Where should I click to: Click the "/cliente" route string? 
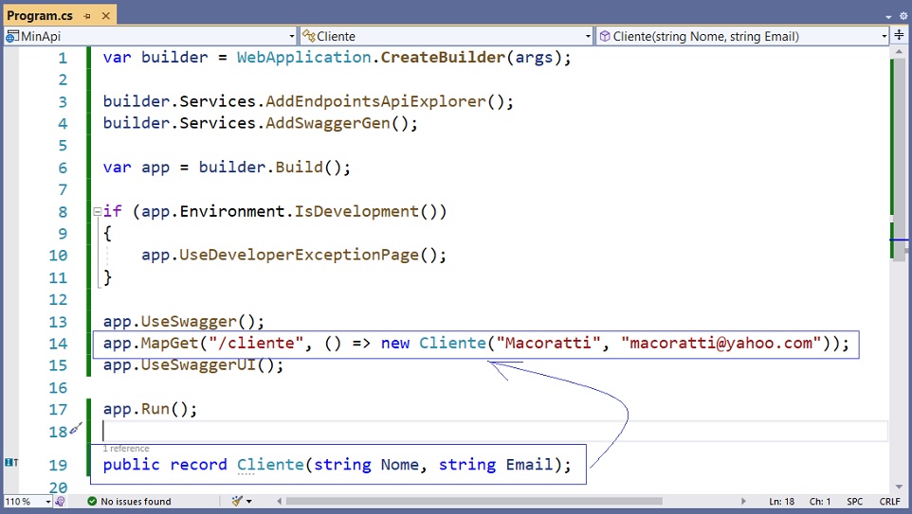tap(256, 344)
